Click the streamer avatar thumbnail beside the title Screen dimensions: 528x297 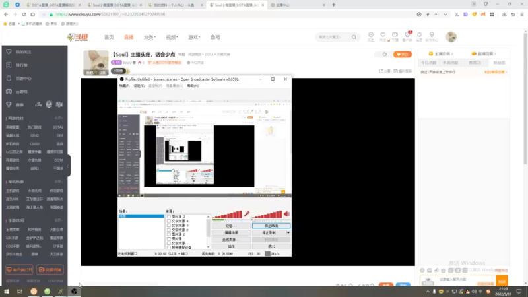click(96, 63)
